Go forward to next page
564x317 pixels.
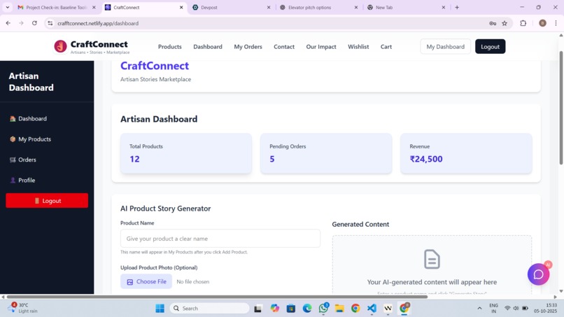21,23
